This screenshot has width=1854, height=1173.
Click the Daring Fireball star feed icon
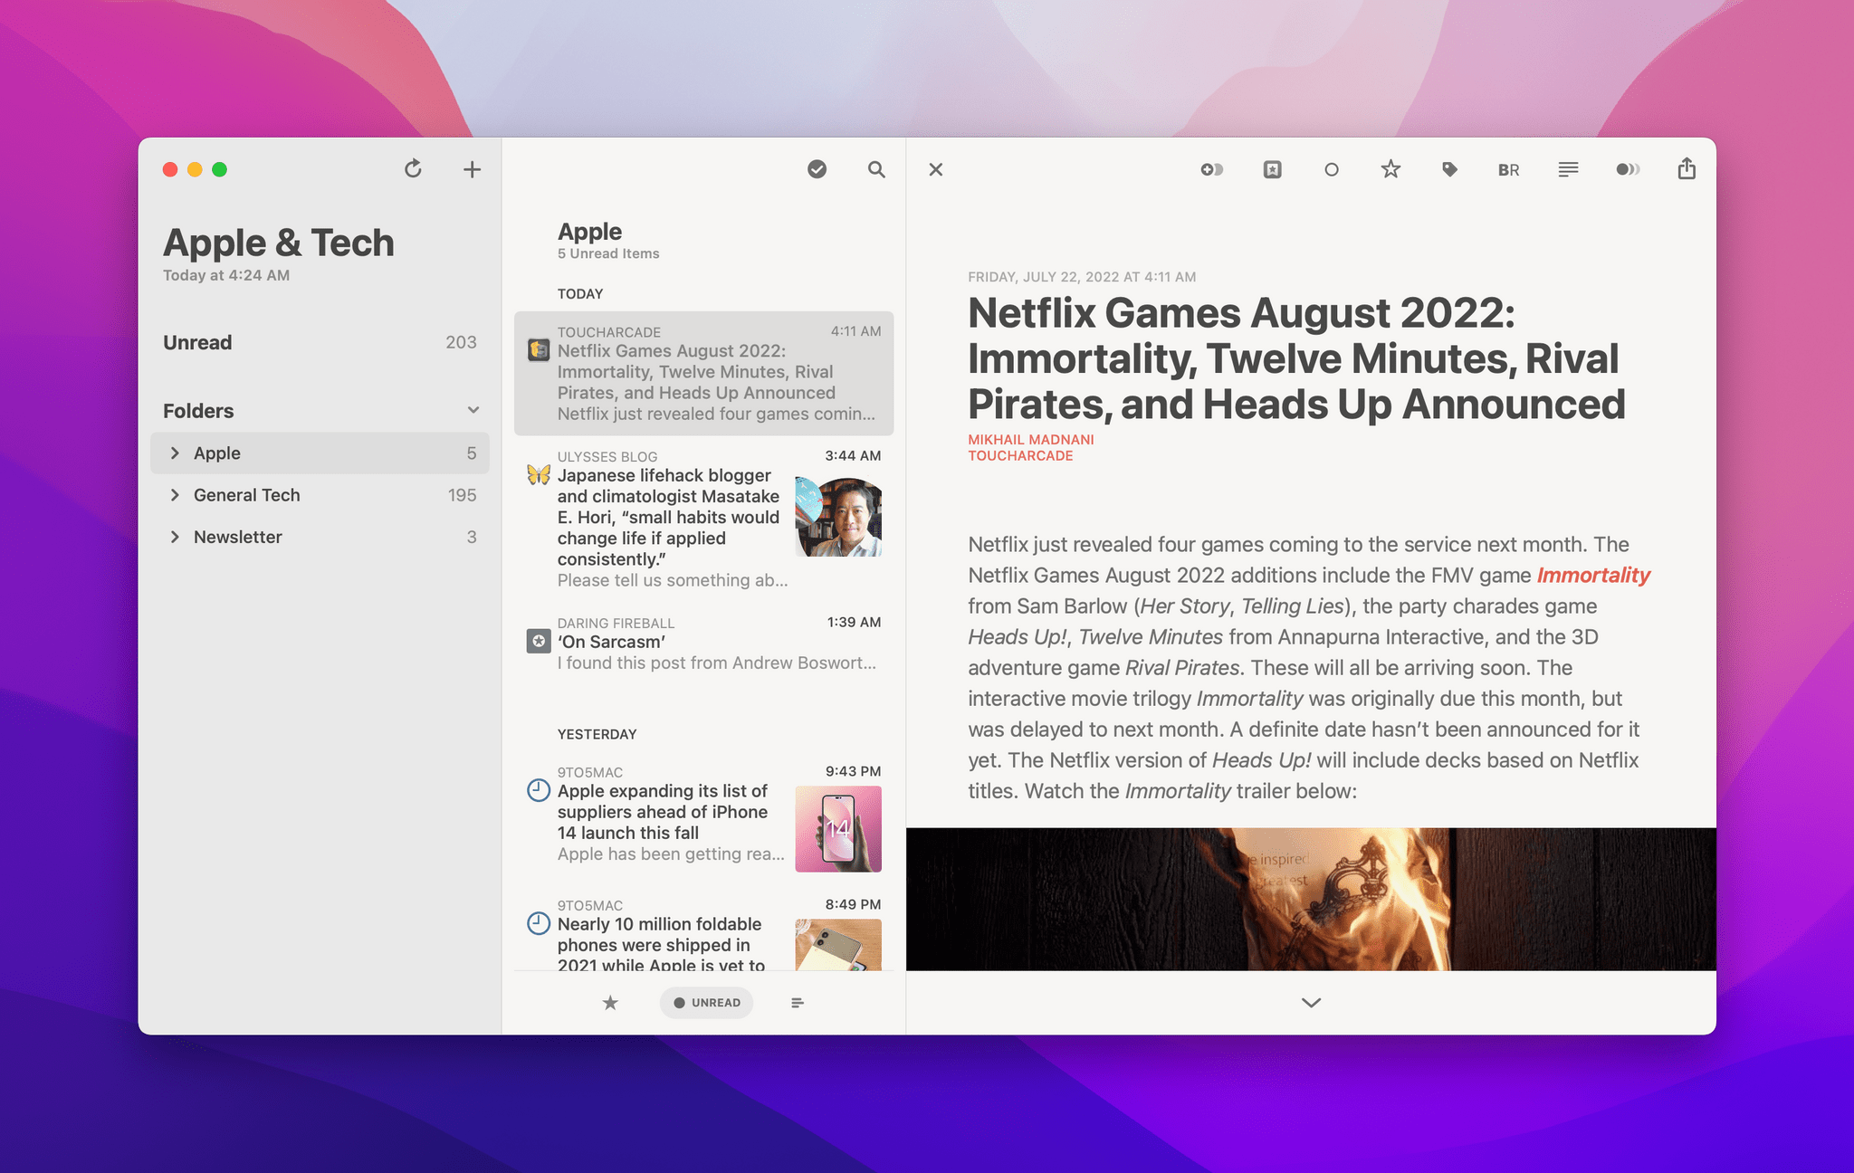click(539, 641)
